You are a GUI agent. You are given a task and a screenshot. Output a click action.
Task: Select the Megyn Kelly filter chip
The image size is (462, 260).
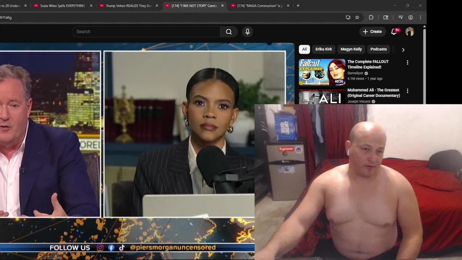click(351, 49)
